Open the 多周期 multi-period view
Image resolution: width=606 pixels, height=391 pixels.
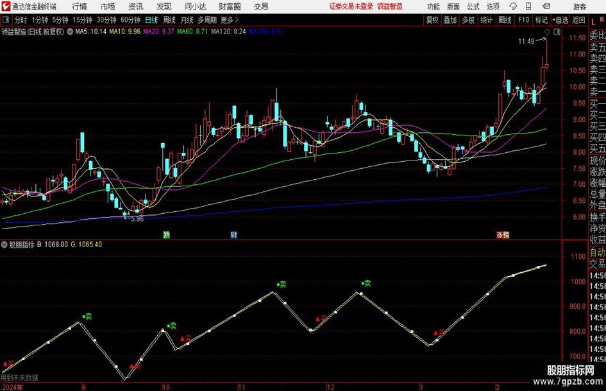pos(207,20)
